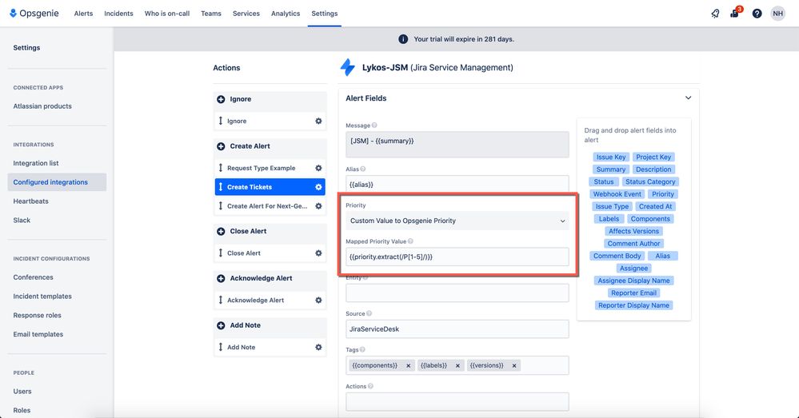Screen dimensions: 799x418
Task: Click the plus icon next to Acknowledge Alert
Action: coord(221,278)
